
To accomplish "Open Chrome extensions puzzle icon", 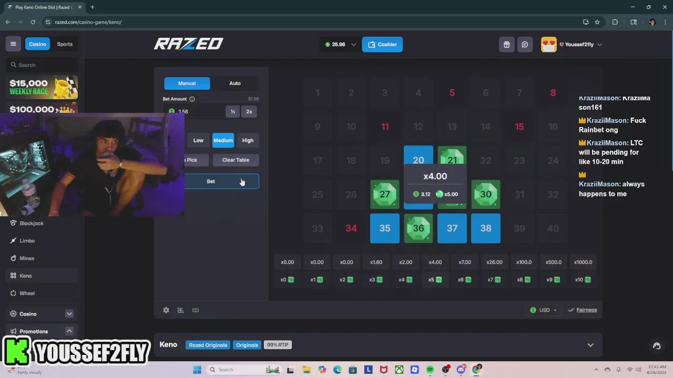I will coord(615,22).
